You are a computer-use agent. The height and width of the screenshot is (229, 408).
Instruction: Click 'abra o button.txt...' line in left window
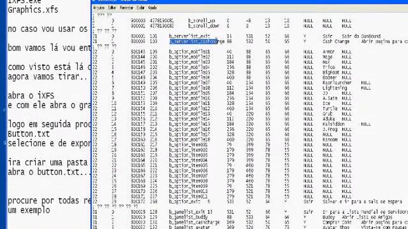[49, 172]
